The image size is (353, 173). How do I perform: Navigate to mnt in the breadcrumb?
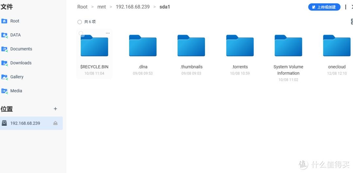click(102, 7)
